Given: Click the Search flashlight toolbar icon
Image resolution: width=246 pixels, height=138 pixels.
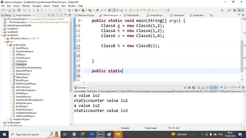Looking at the screenshot, I should pos(102,10).
